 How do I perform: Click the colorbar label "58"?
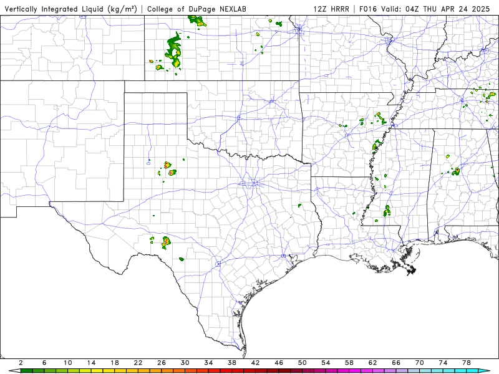pyautogui.click(x=349, y=363)
